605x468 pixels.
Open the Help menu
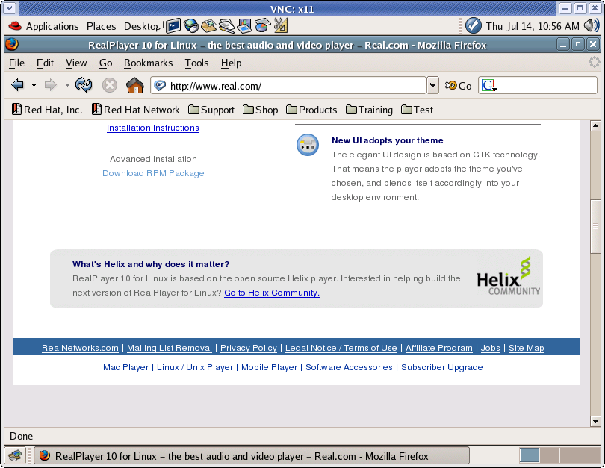click(x=231, y=63)
